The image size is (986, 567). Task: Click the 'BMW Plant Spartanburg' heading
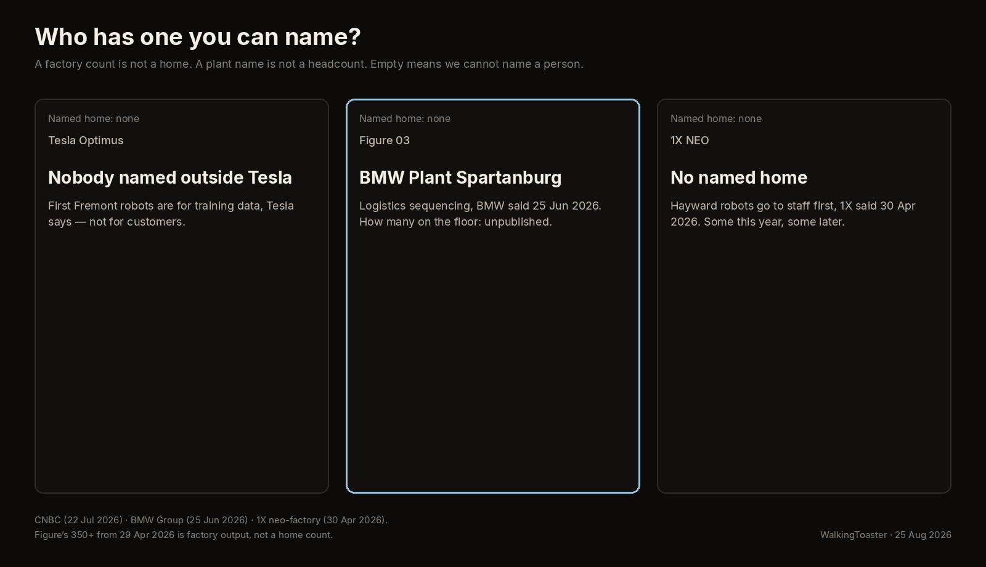point(460,177)
